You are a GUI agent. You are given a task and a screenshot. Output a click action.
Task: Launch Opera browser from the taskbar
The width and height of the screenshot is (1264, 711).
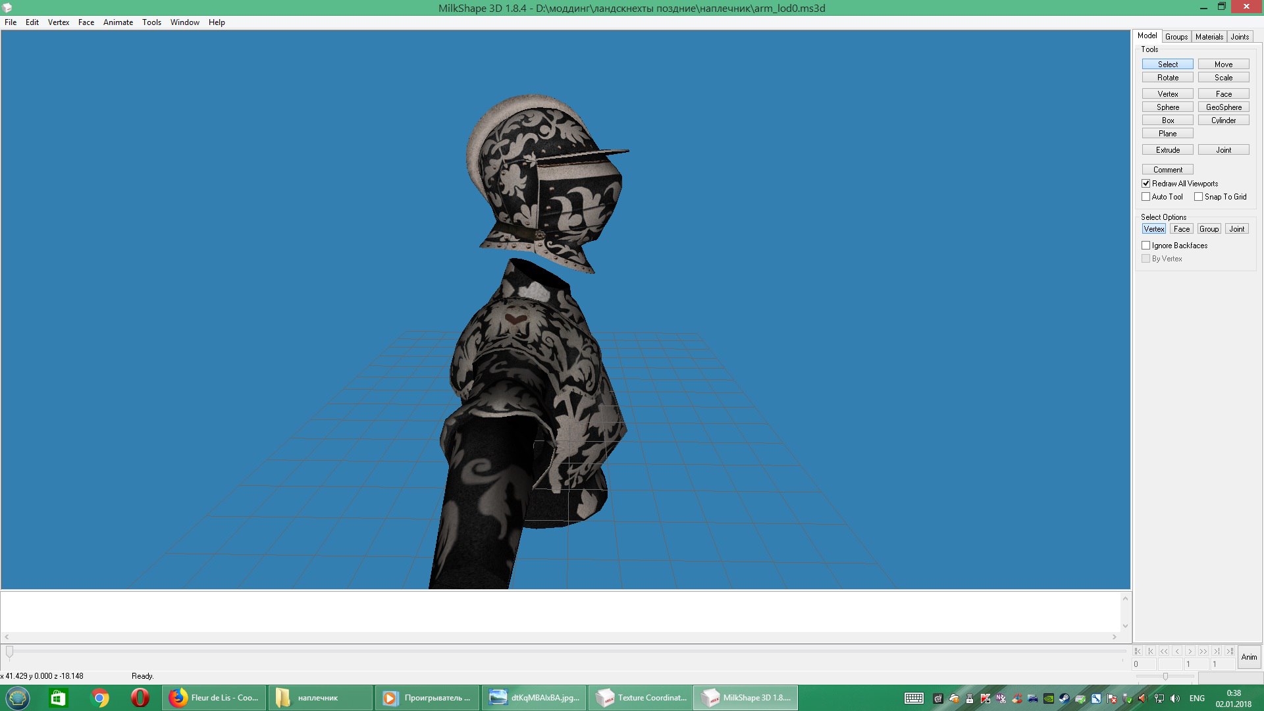tap(140, 698)
